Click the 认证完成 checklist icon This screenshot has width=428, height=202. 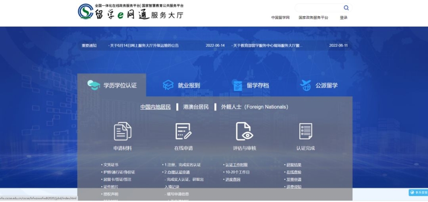point(306,131)
